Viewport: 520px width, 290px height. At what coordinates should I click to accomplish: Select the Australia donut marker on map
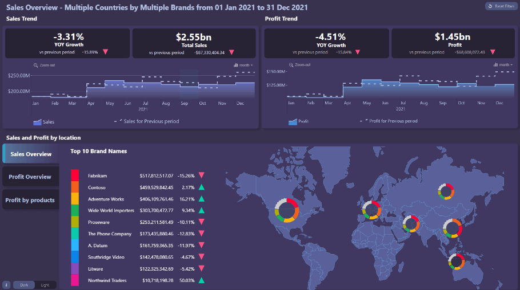455,261
